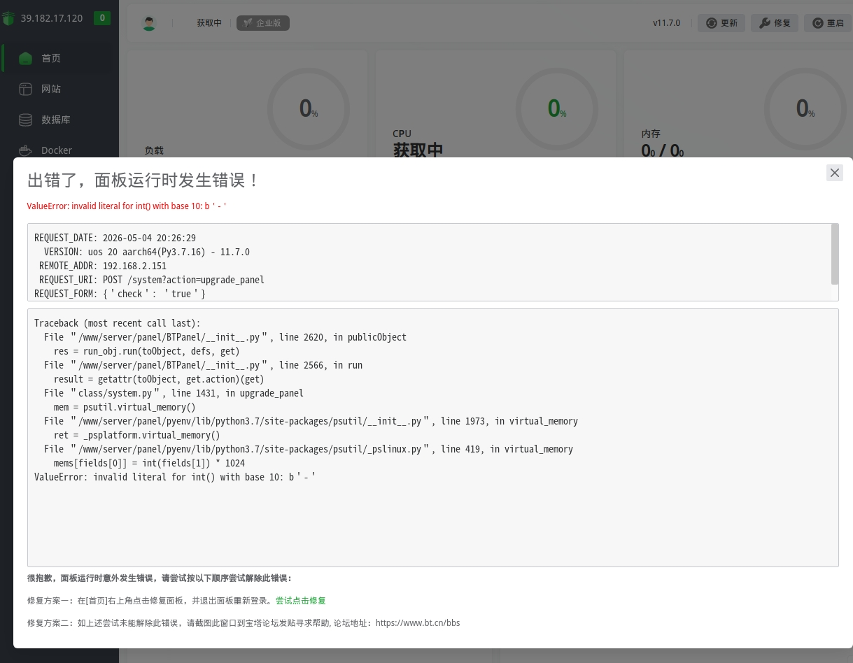Click the 负载 load label
This screenshot has width=853, height=663.
click(154, 150)
